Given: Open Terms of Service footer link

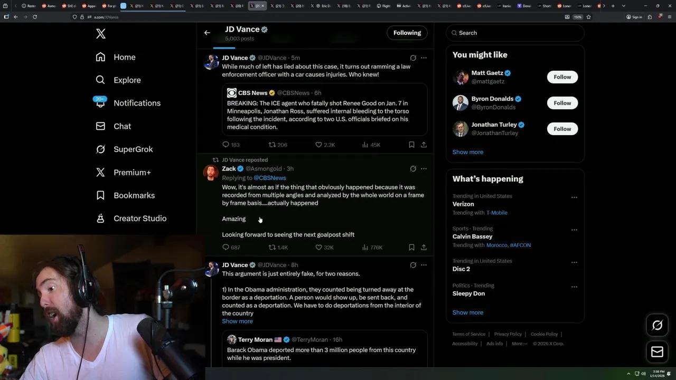Looking at the screenshot, I should point(468,334).
